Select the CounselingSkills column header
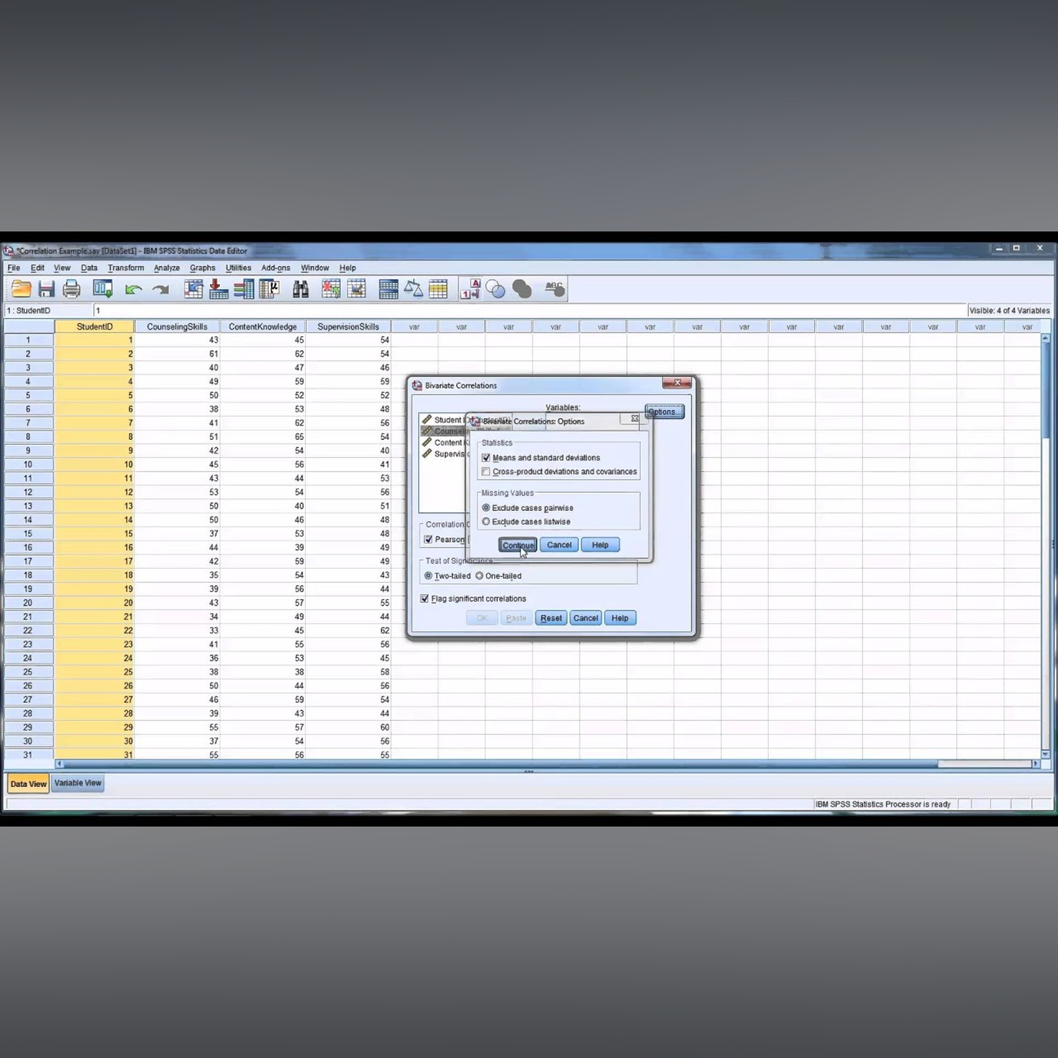Viewport: 1058px width, 1058px height. (177, 327)
